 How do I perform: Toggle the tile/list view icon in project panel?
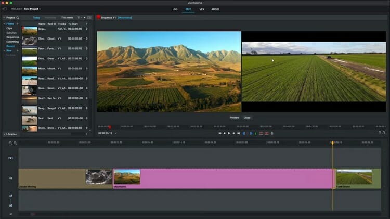pos(89,18)
